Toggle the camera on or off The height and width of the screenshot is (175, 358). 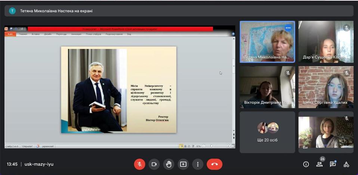[154, 164]
